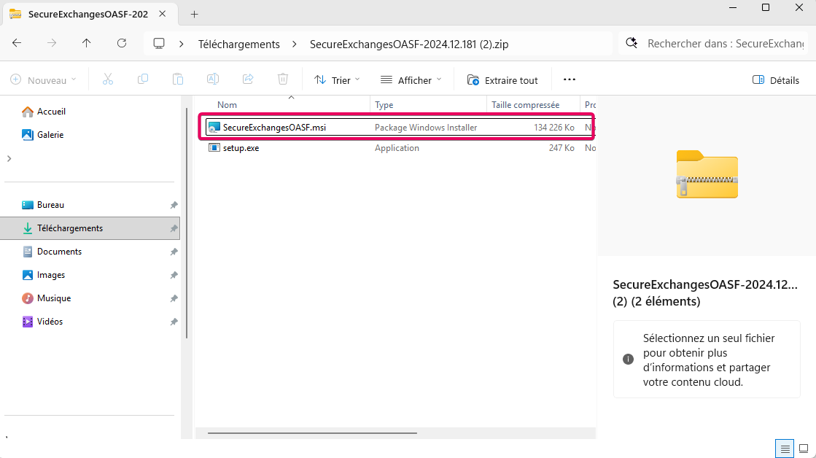
Task: Open a new tab with plus button
Action: click(x=194, y=14)
